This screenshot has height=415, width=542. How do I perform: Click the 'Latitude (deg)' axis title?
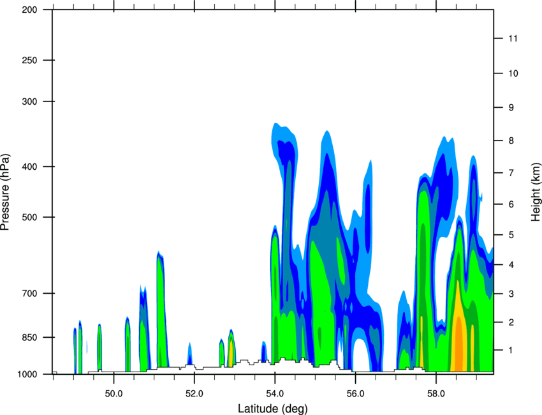273,409
